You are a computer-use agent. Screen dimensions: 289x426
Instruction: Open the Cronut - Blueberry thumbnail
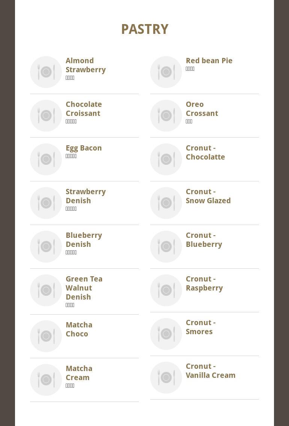click(166, 246)
